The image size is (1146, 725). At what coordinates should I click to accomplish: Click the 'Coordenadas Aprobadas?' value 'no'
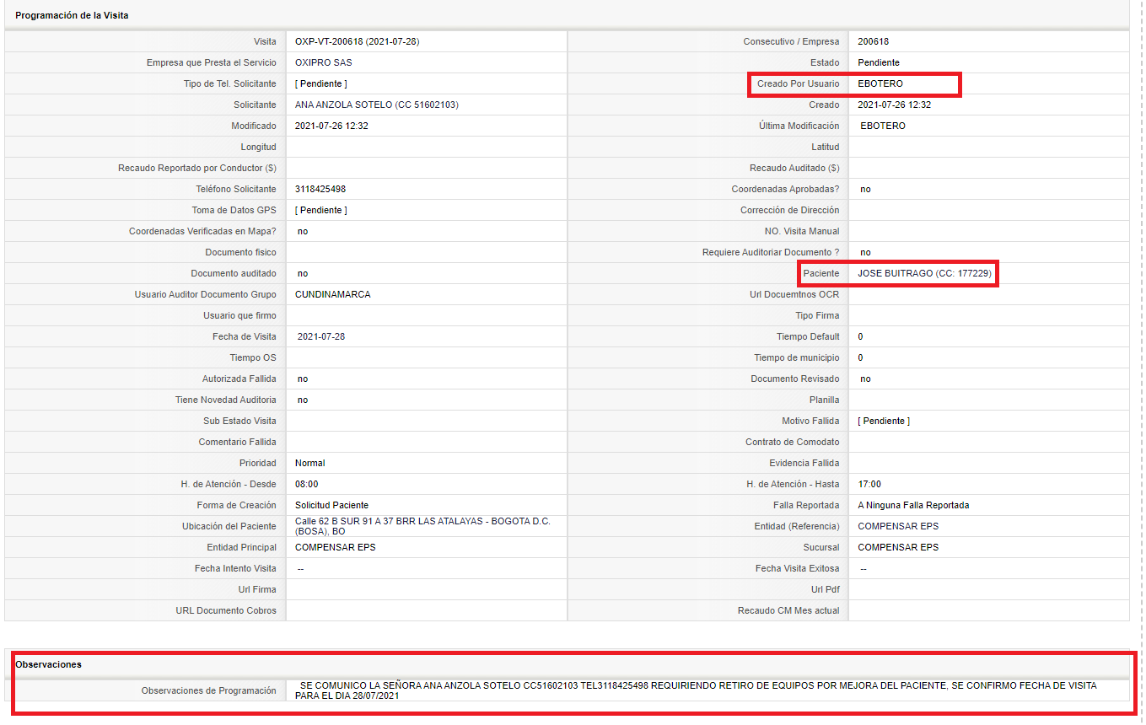point(865,189)
